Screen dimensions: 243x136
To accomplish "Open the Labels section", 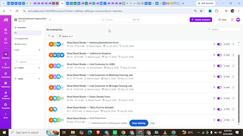I will point(20,79).
